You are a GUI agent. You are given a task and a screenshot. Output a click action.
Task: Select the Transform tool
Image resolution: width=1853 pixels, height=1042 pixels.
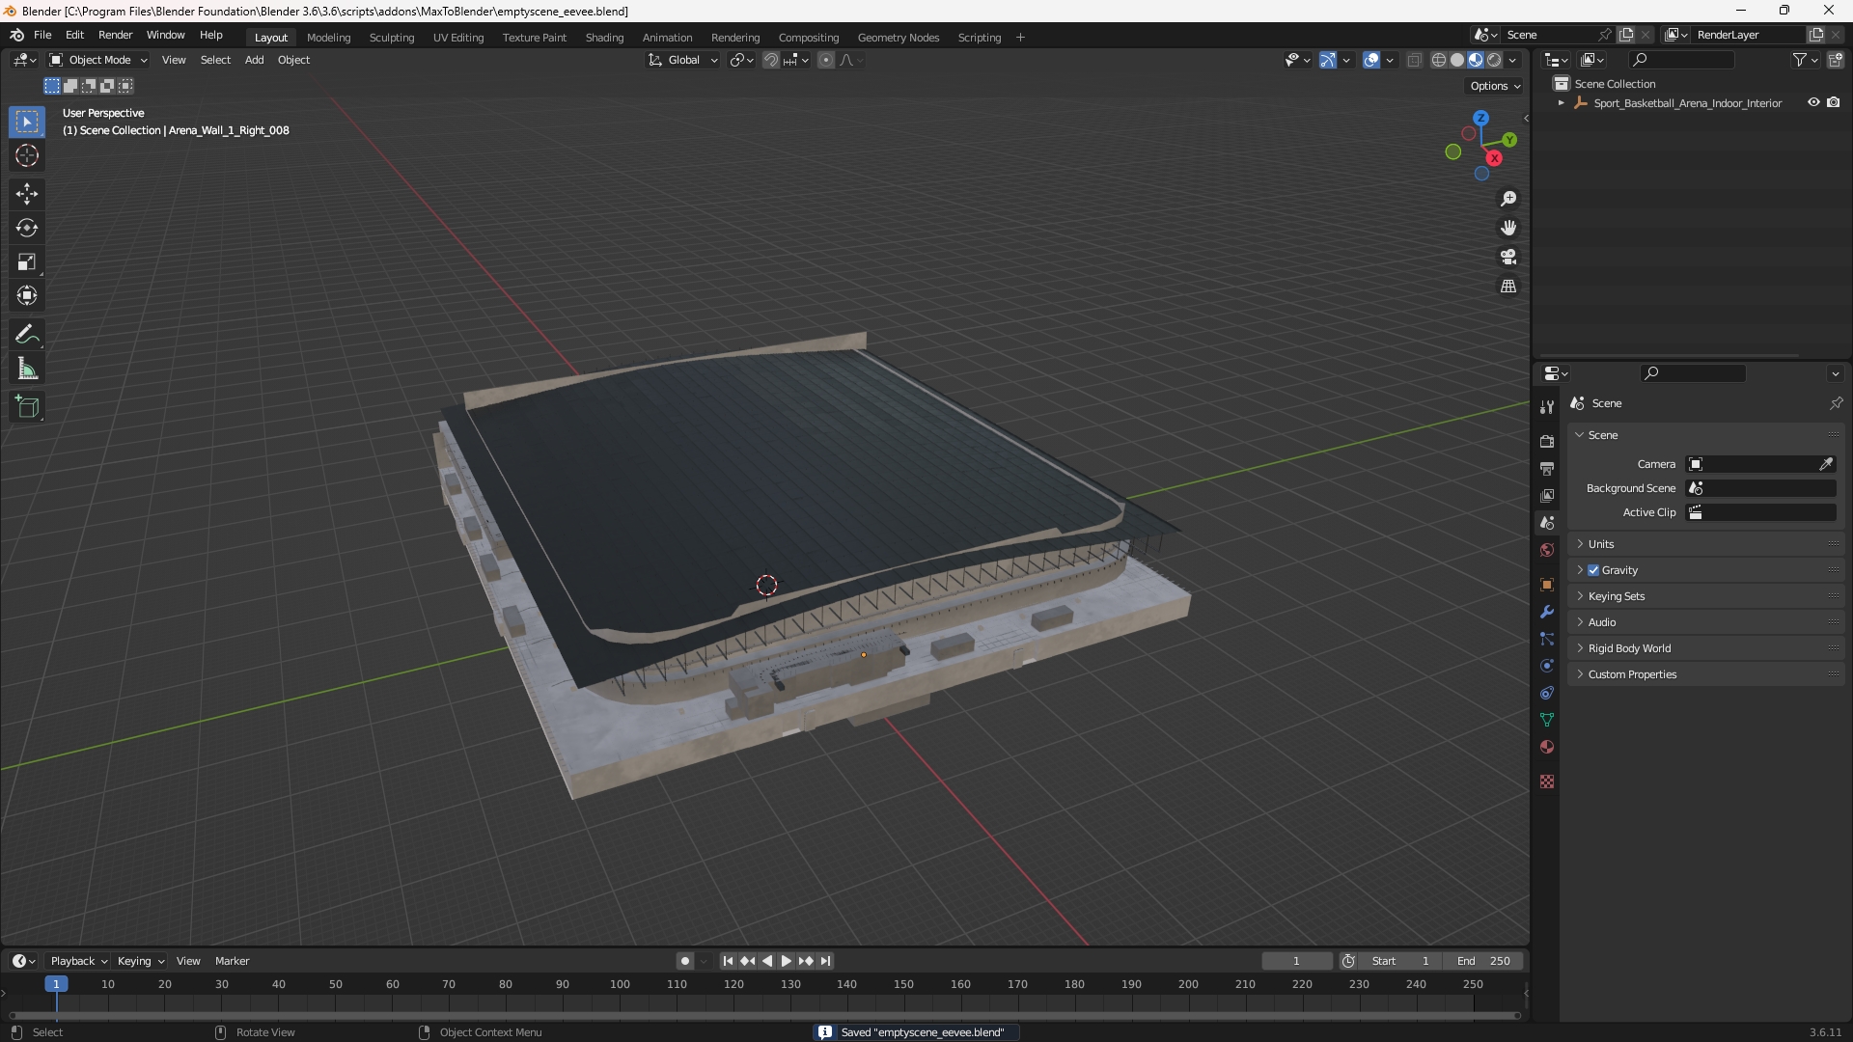pyautogui.click(x=27, y=295)
